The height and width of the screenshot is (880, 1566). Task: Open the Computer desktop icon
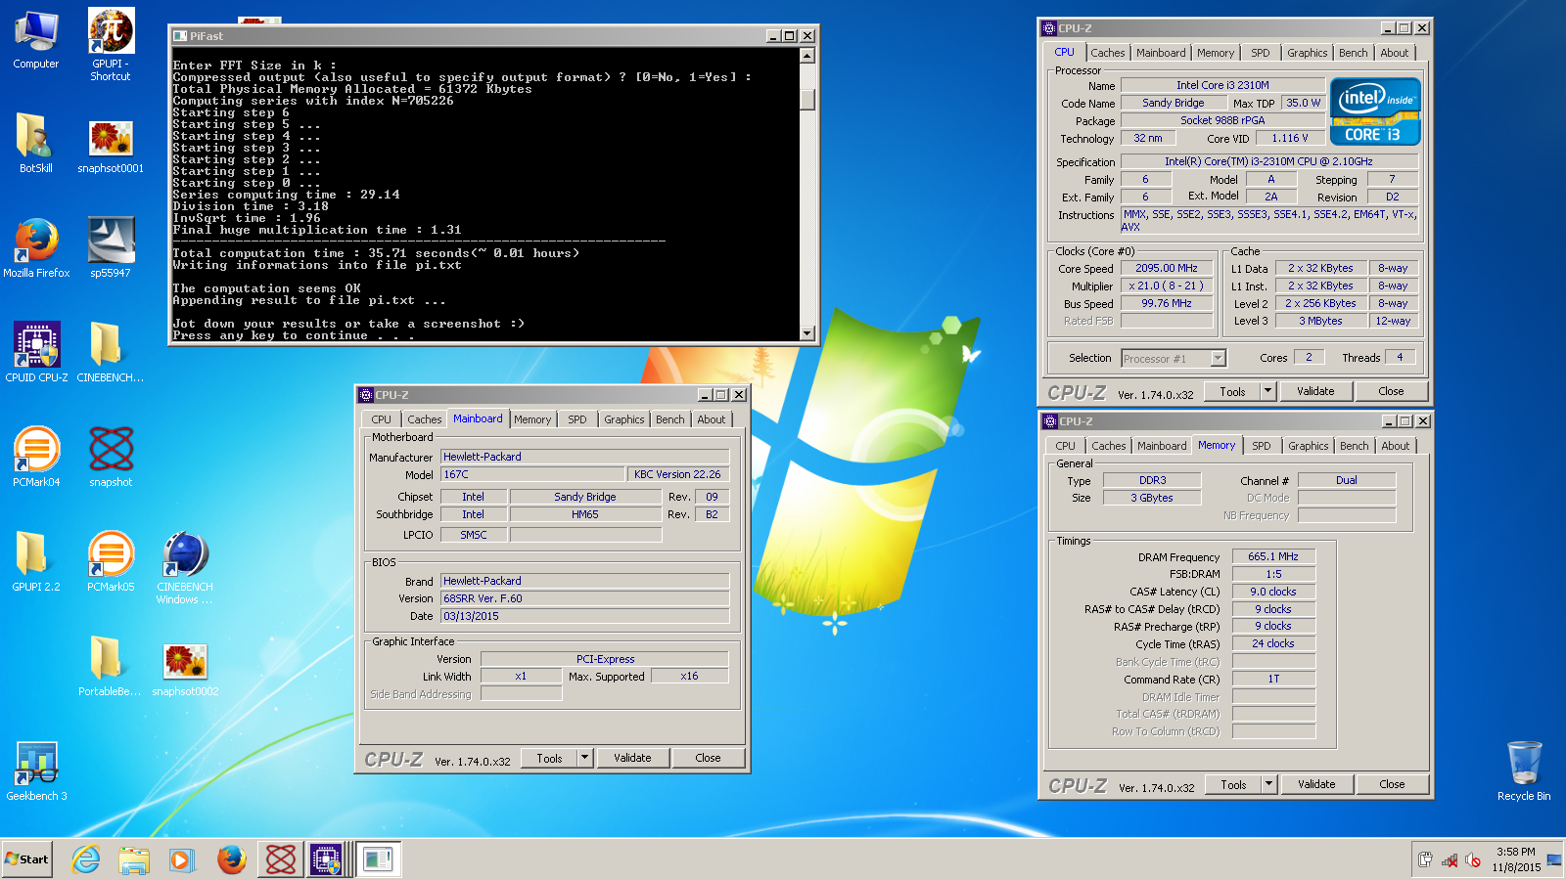tap(36, 39)
